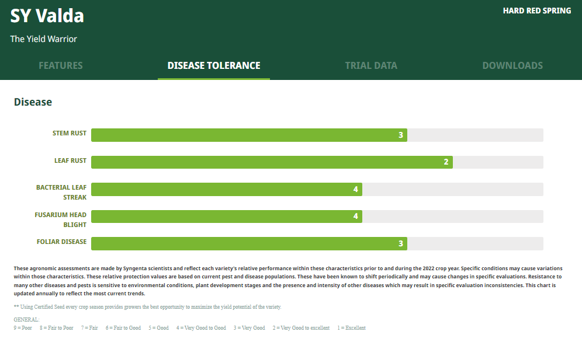
Task: Click the Bacterial Leaf Streak rating bar
Action: click(x=317, y=189)
